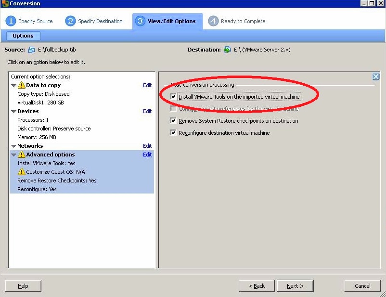386x297 pixels.
Task: Edit the Devices settings
Action: coord(147,111)
